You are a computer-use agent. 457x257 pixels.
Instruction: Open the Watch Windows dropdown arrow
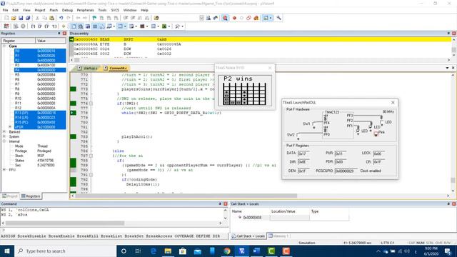[114, 26]
